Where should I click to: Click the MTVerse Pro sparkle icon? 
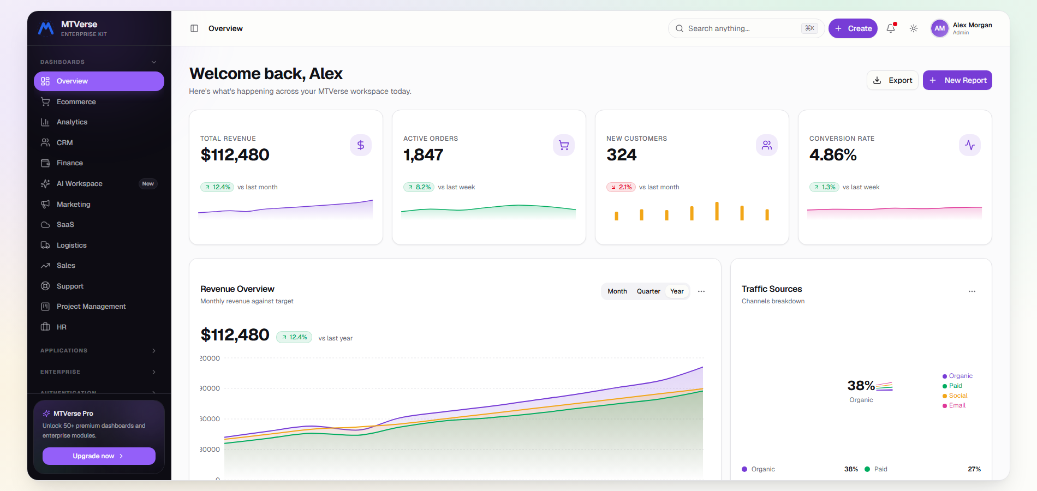coord(46,414)
